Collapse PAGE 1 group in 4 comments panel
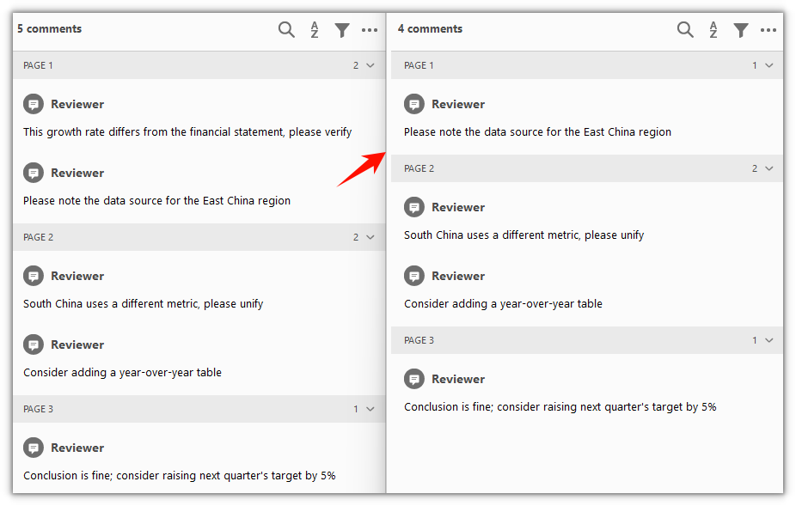796x506 pixels. [769, 65]
